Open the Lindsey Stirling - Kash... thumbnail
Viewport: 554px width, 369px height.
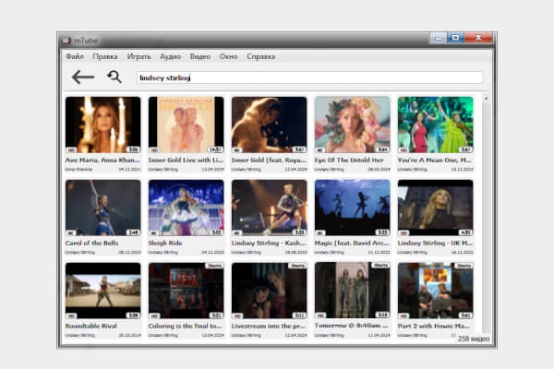(x=270, y=208)
